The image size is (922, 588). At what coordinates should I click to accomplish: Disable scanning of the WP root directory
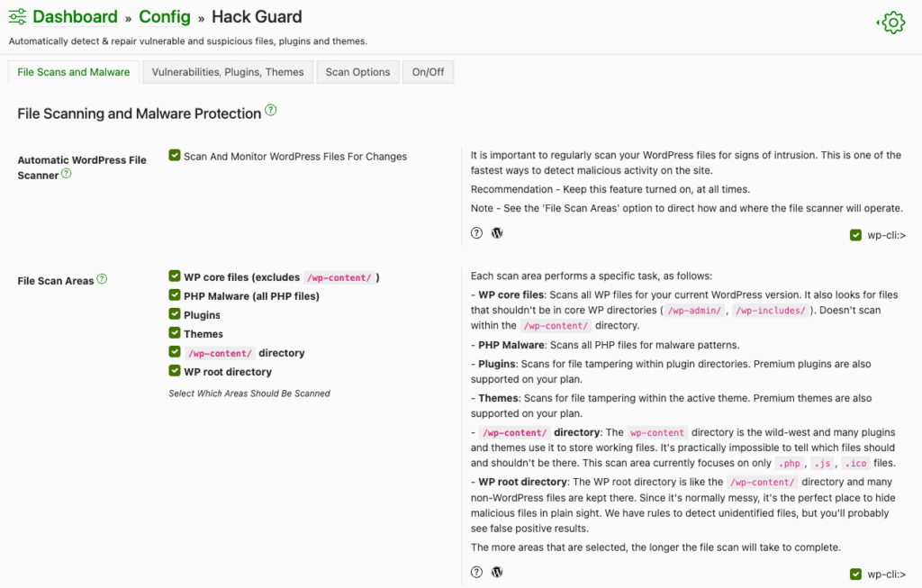174,371
